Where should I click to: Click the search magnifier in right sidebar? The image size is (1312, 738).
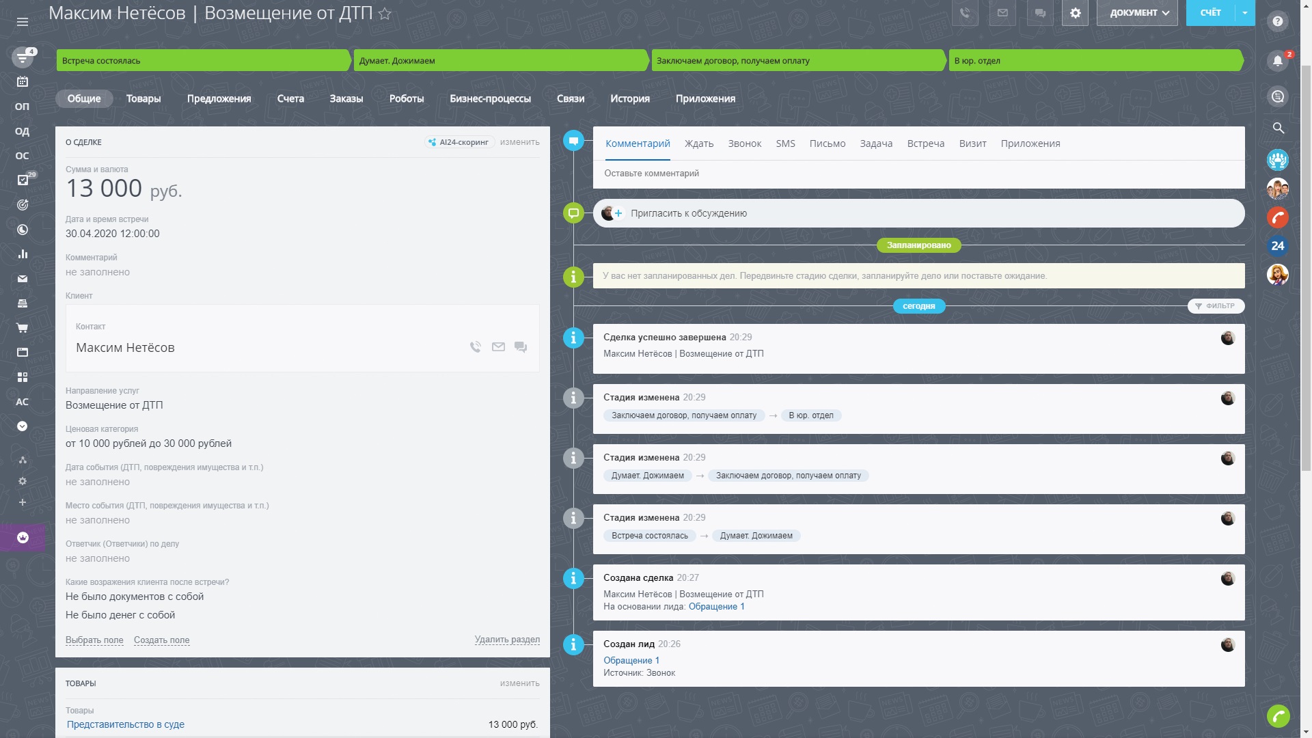pos(1278,128)
